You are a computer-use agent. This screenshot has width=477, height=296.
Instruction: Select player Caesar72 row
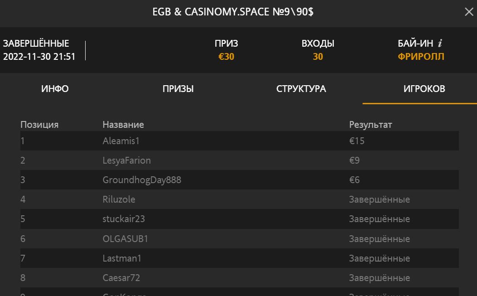[121, 278]
